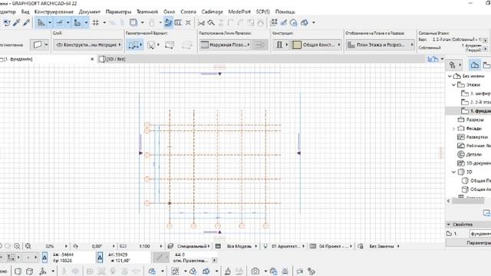
Task: Collapse the Этажи tree folder
Action: pos(453,85)
